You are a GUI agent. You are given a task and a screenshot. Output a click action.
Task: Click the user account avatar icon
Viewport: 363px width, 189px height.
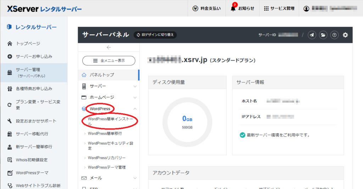point(306,8)
